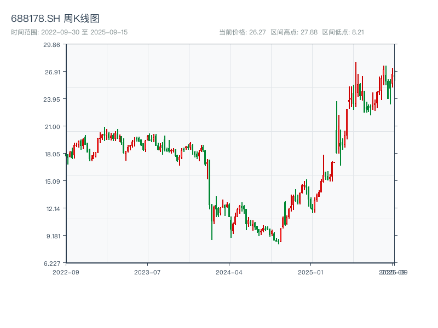
Task: Click the tallest candlestick peak near 27.88
Action: 355,63
